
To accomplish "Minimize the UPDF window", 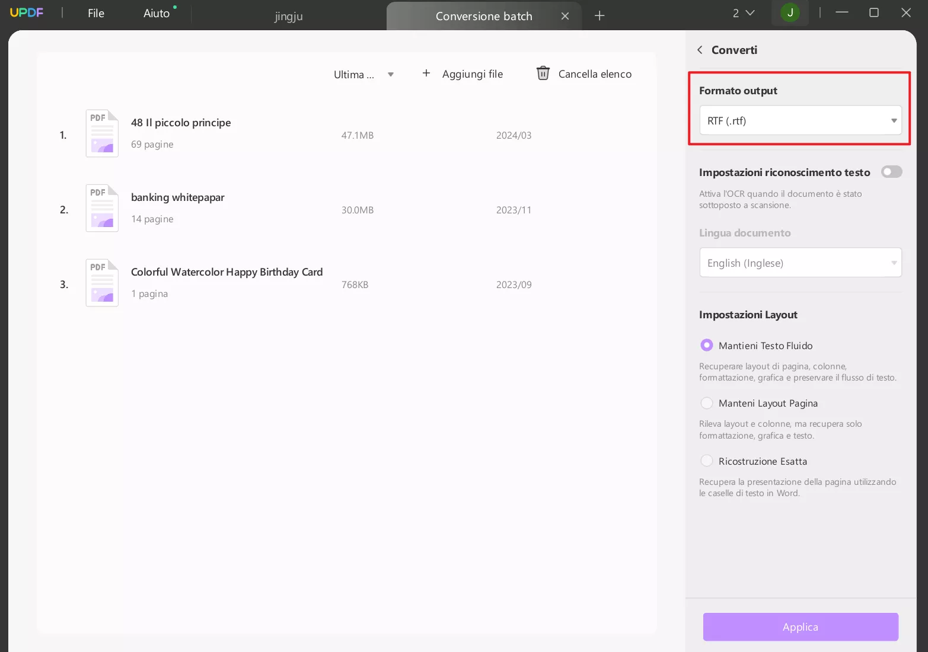I will click(842, 12).
